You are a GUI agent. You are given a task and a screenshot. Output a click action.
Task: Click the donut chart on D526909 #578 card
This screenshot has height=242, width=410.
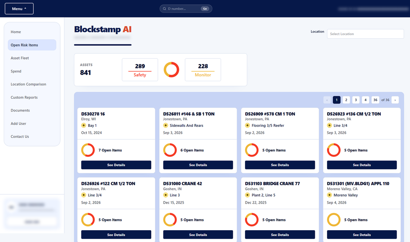tap(252, 150)
